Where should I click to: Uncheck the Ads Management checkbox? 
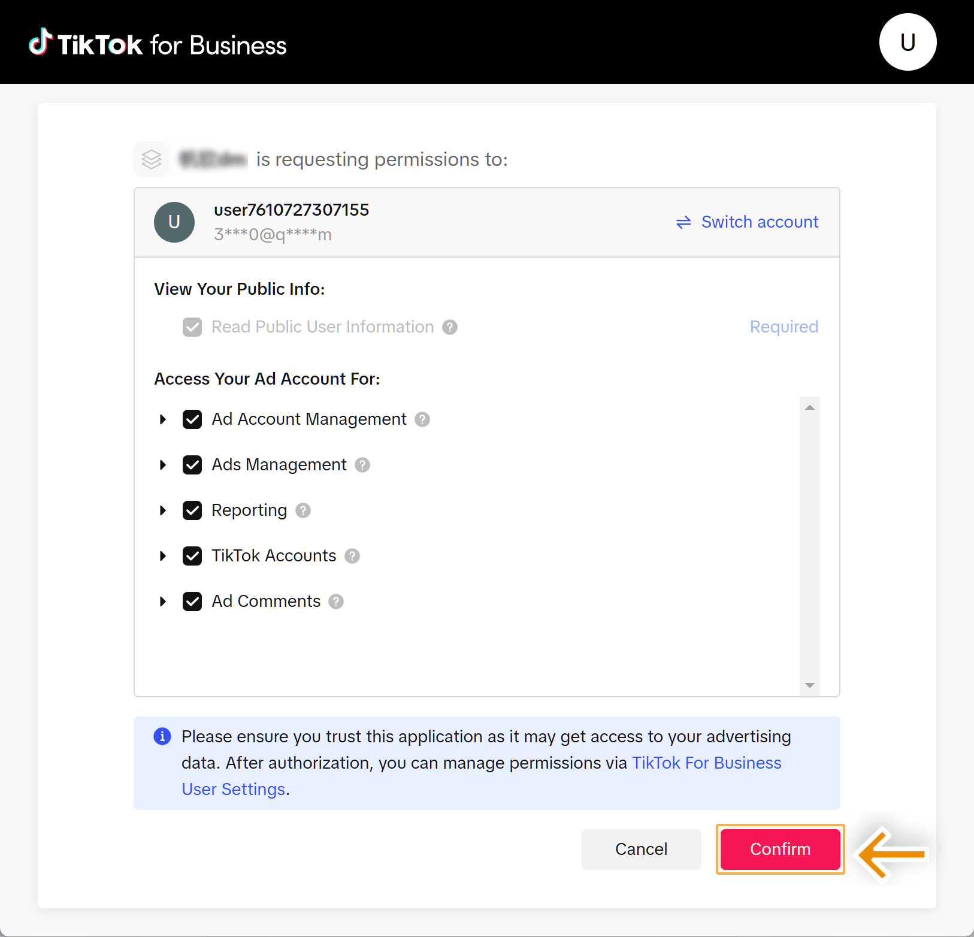point(192,465)
